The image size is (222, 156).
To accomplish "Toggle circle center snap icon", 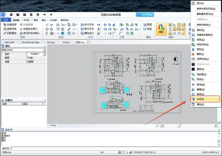I will coord(179,25).
